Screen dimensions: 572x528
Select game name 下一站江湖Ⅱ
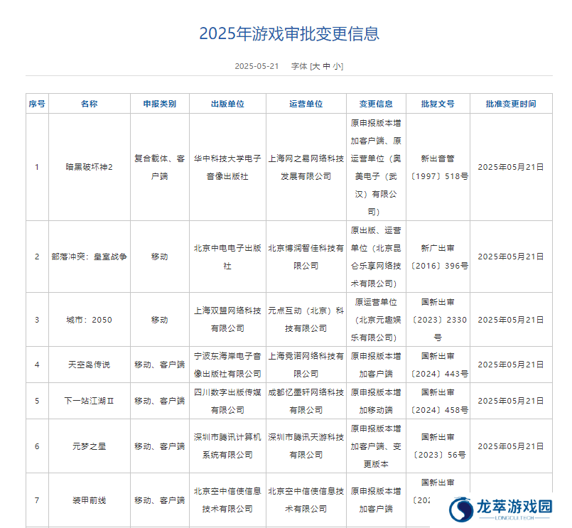90,401
